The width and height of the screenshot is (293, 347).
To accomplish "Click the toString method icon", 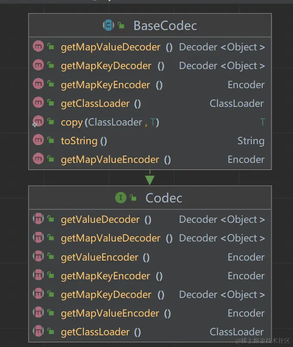I will tap(38, 140).
